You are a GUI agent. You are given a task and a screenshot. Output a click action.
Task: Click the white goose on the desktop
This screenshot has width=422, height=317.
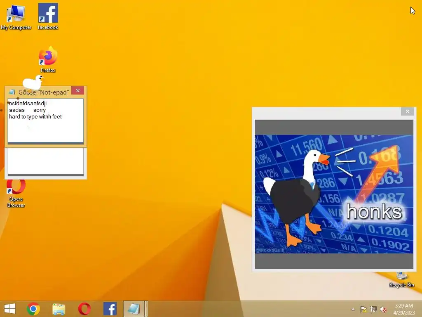[x=33, y=83]
